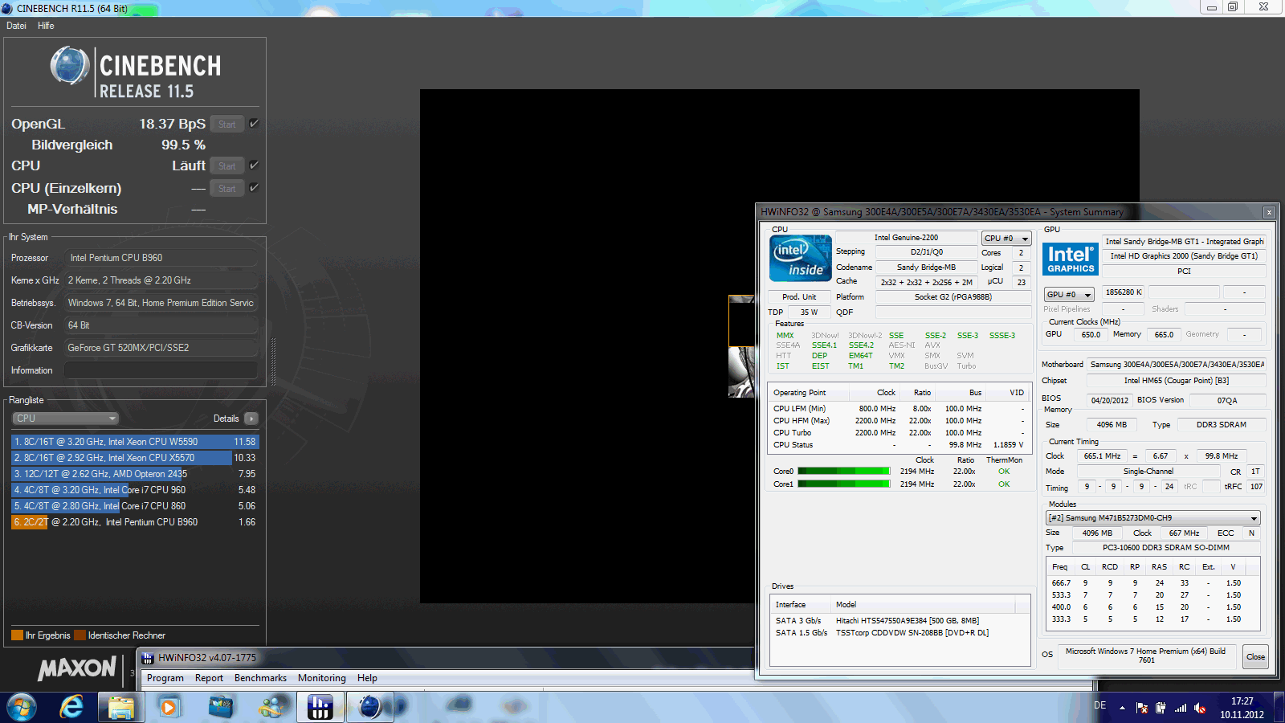The image size is (1285, 723).
Task: Open the Hilfe menu in Cinebench
Action: pyautogui.click(x=46, y=26)
